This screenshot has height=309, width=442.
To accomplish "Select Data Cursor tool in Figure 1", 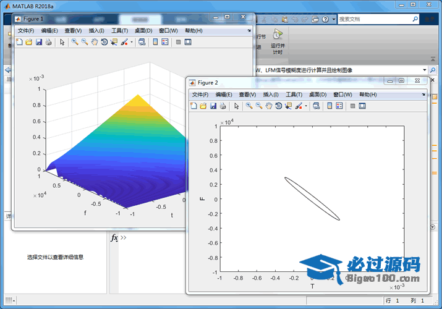I will [114, 42].
